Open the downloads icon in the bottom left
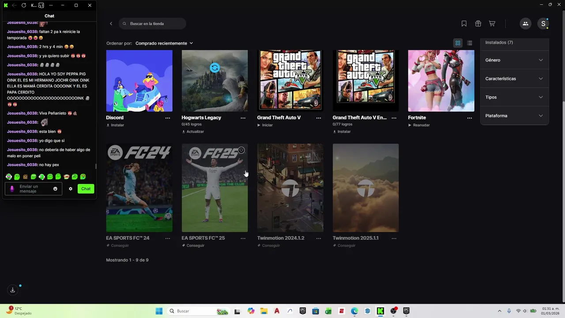Image resolution: width=565 pixels, height=318 pixels. coord(13,290)
